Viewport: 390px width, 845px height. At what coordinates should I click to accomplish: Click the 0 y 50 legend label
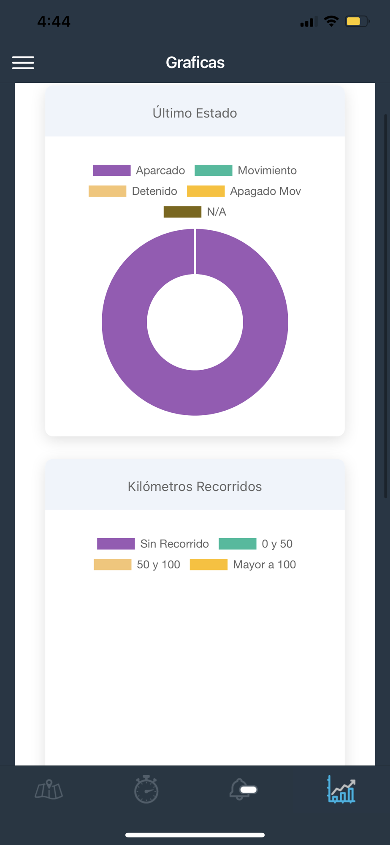[x=277, y=544]
